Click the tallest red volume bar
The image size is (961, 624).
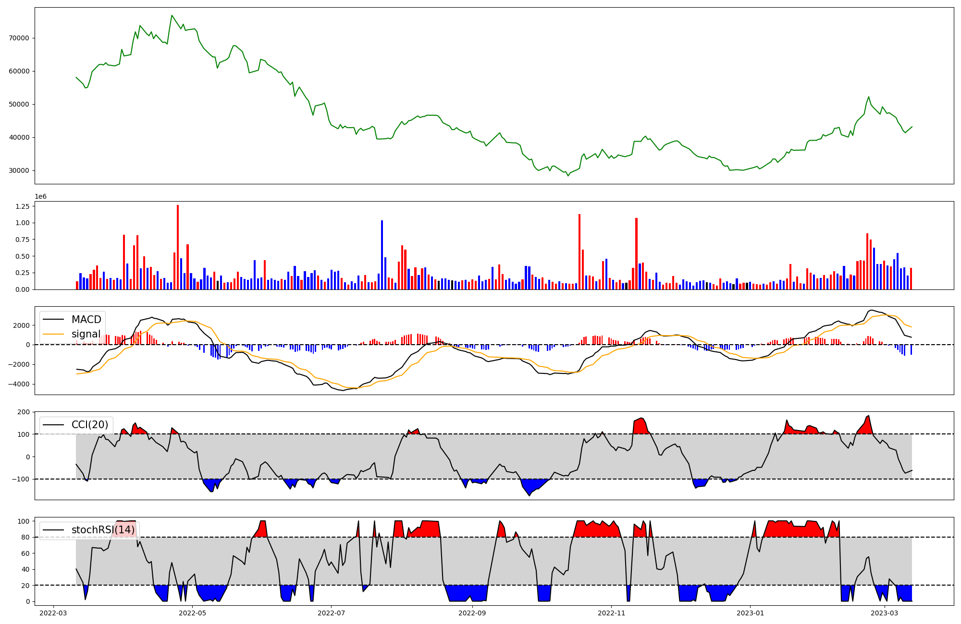(x=178, y=247)
